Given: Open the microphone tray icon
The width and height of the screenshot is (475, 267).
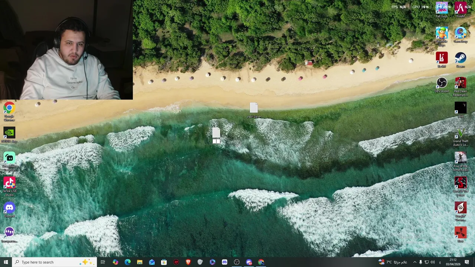Looking at the screenshot, I should (420, 262).
